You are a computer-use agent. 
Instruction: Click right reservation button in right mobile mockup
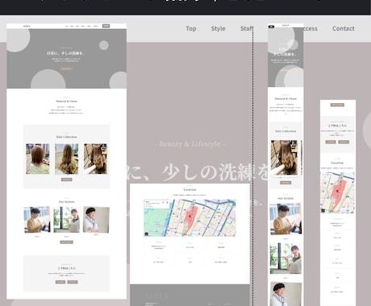coord(344,142)
